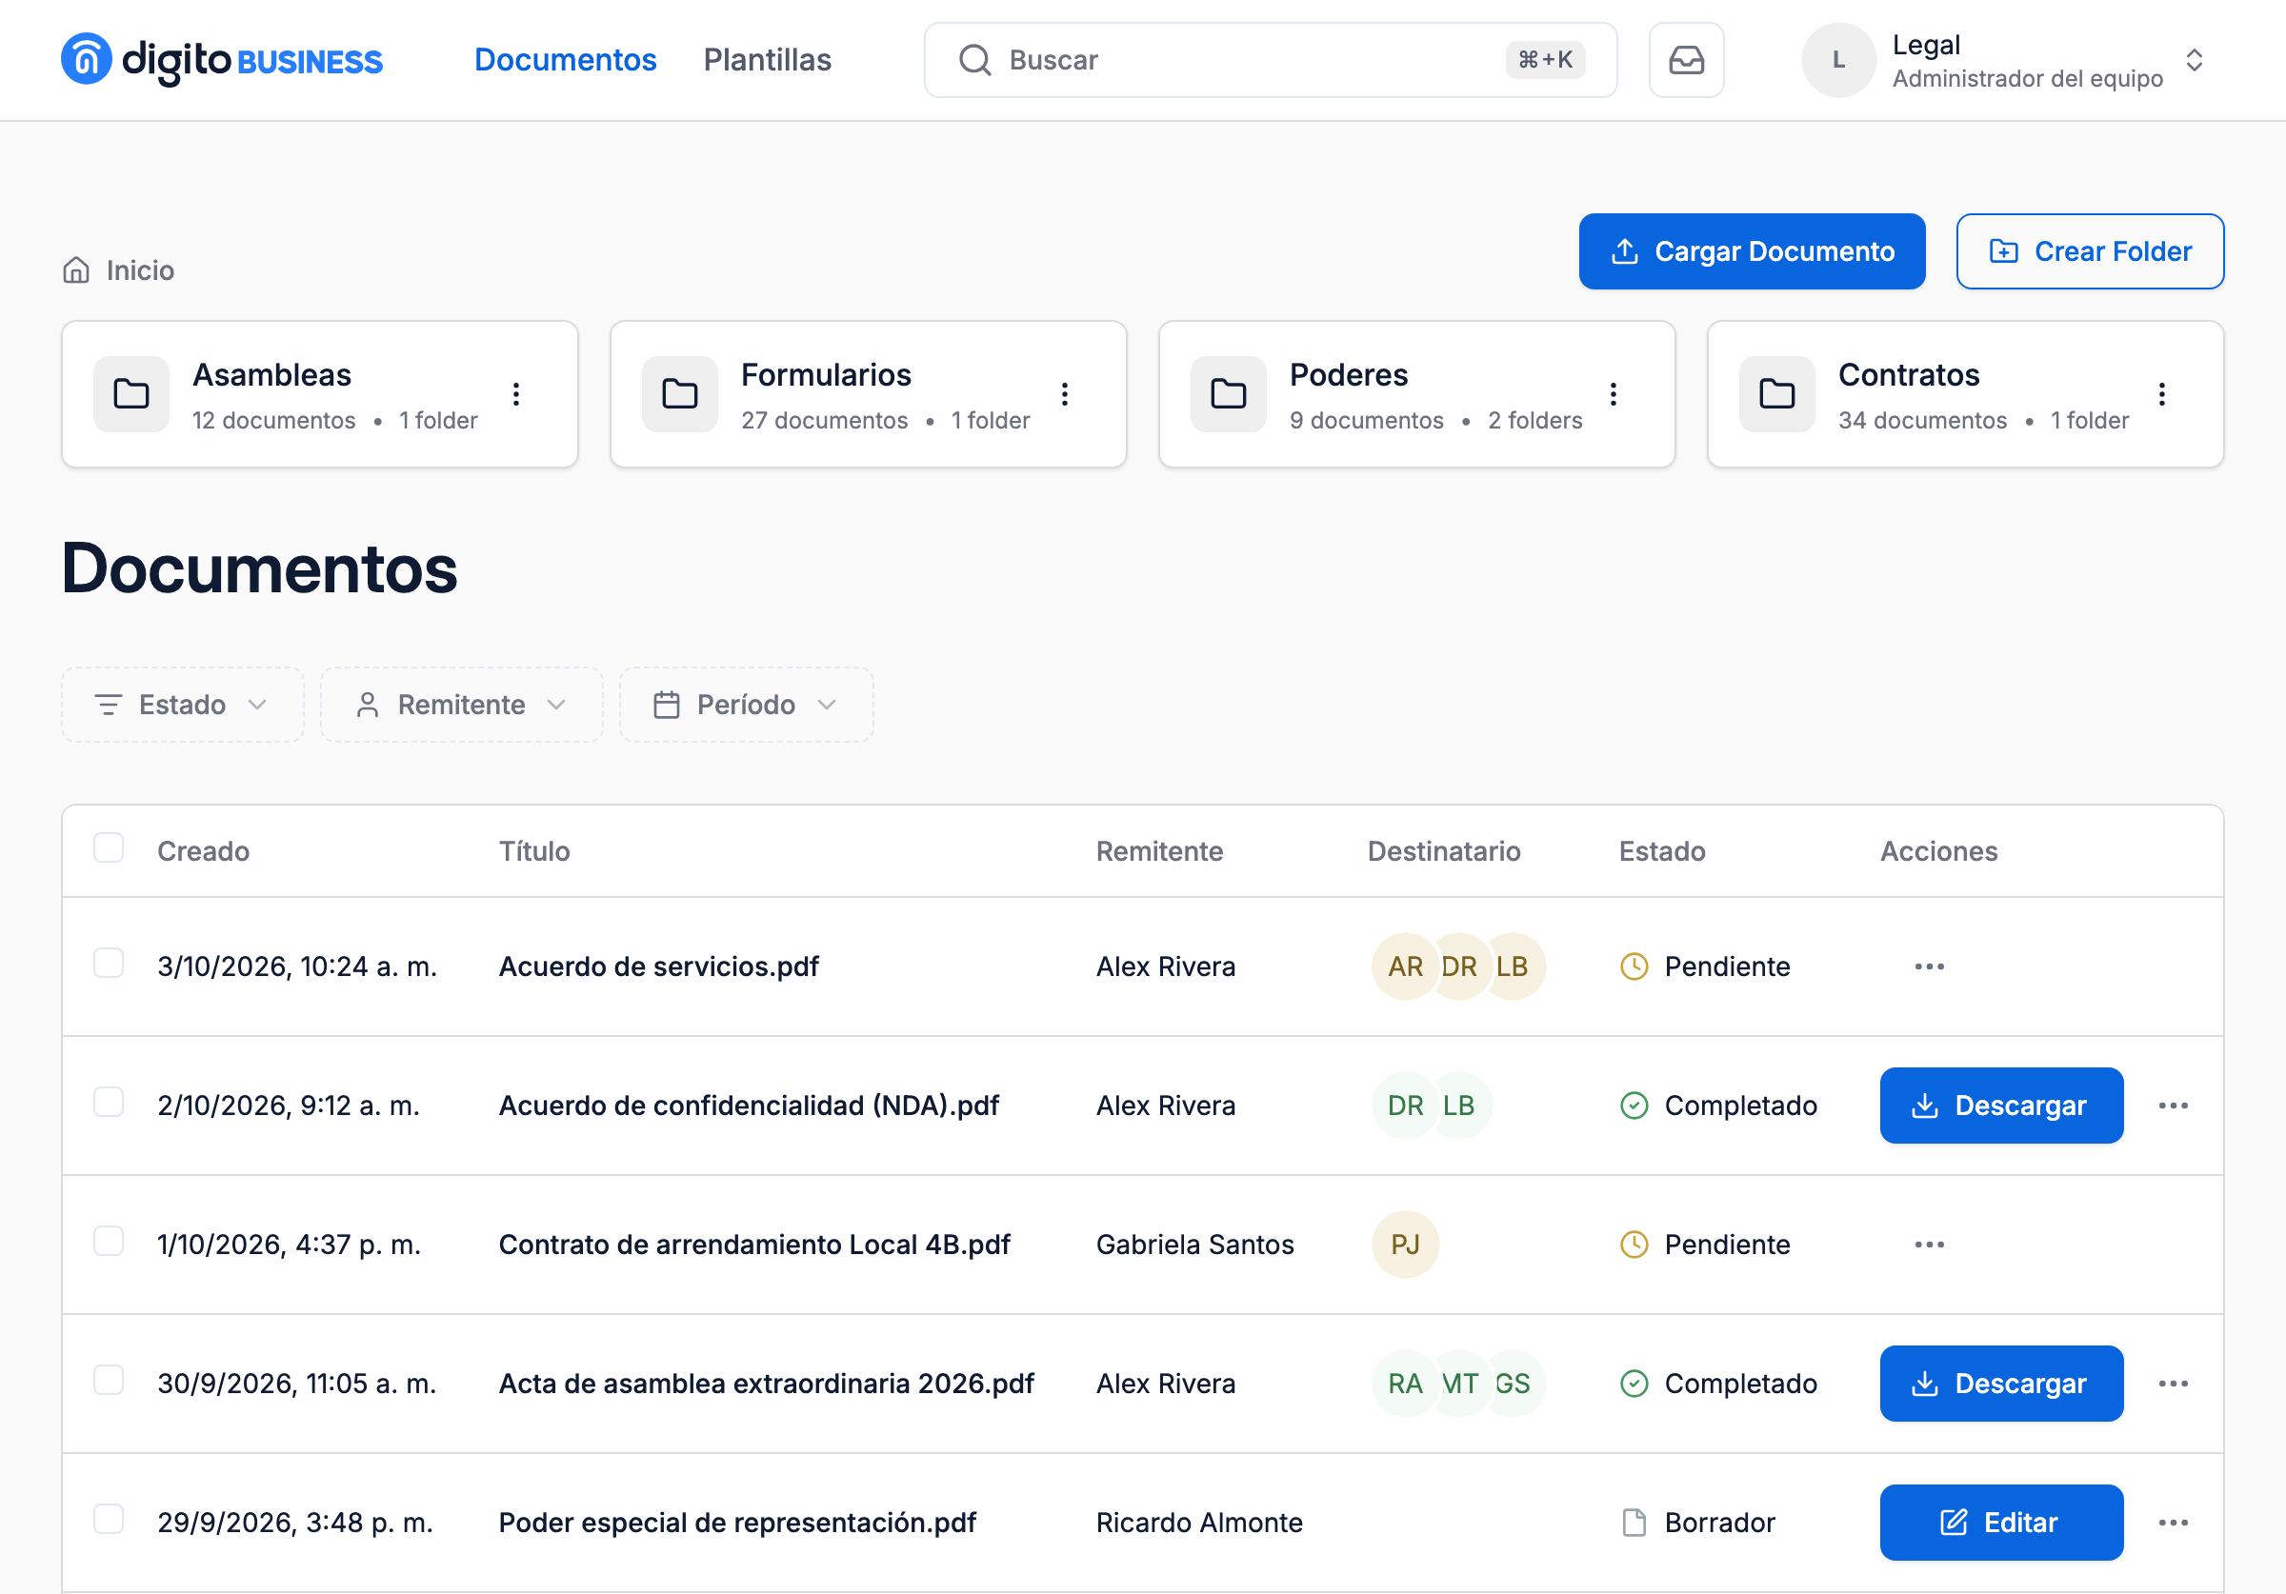The image size is (2286, 1594).
Task: Open the inbox tray icon
Action: pos(1686,60)
